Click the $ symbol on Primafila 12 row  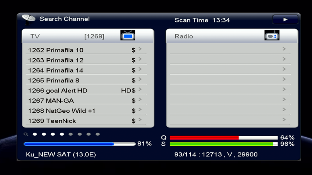coord(133,60)
